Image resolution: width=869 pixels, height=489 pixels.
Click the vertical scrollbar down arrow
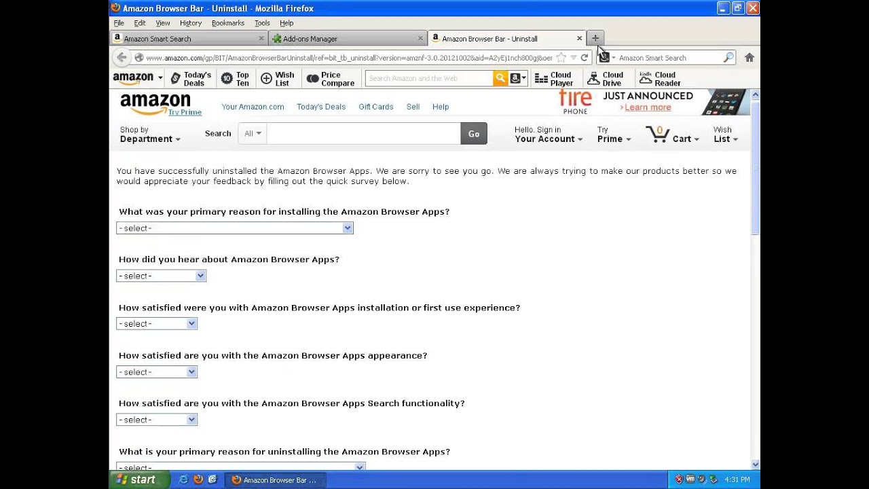(756, 465)
